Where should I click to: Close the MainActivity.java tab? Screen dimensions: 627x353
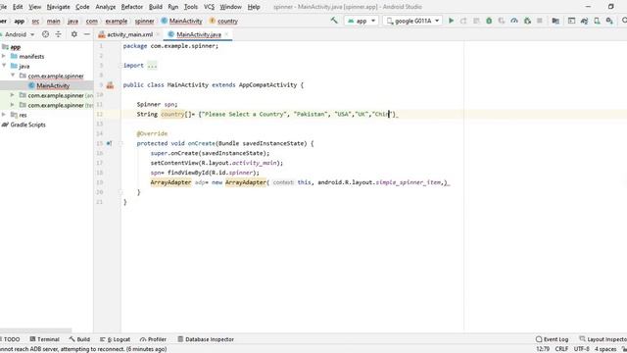(x=226, y=34)
